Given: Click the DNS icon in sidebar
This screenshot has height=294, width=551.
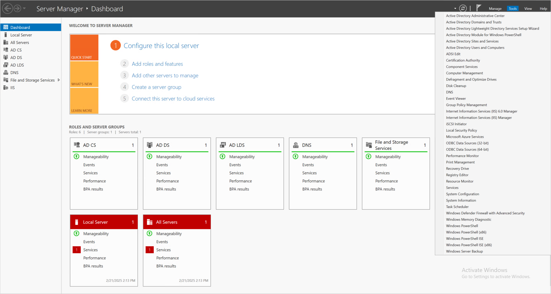Looking at the screenshot, I should click(6, 72).
